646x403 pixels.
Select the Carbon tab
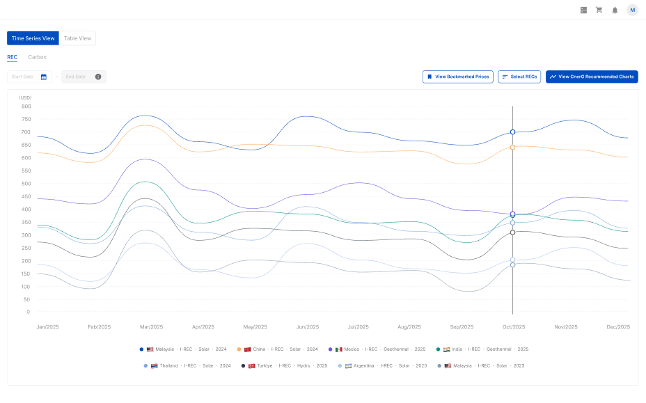point(37,56)
